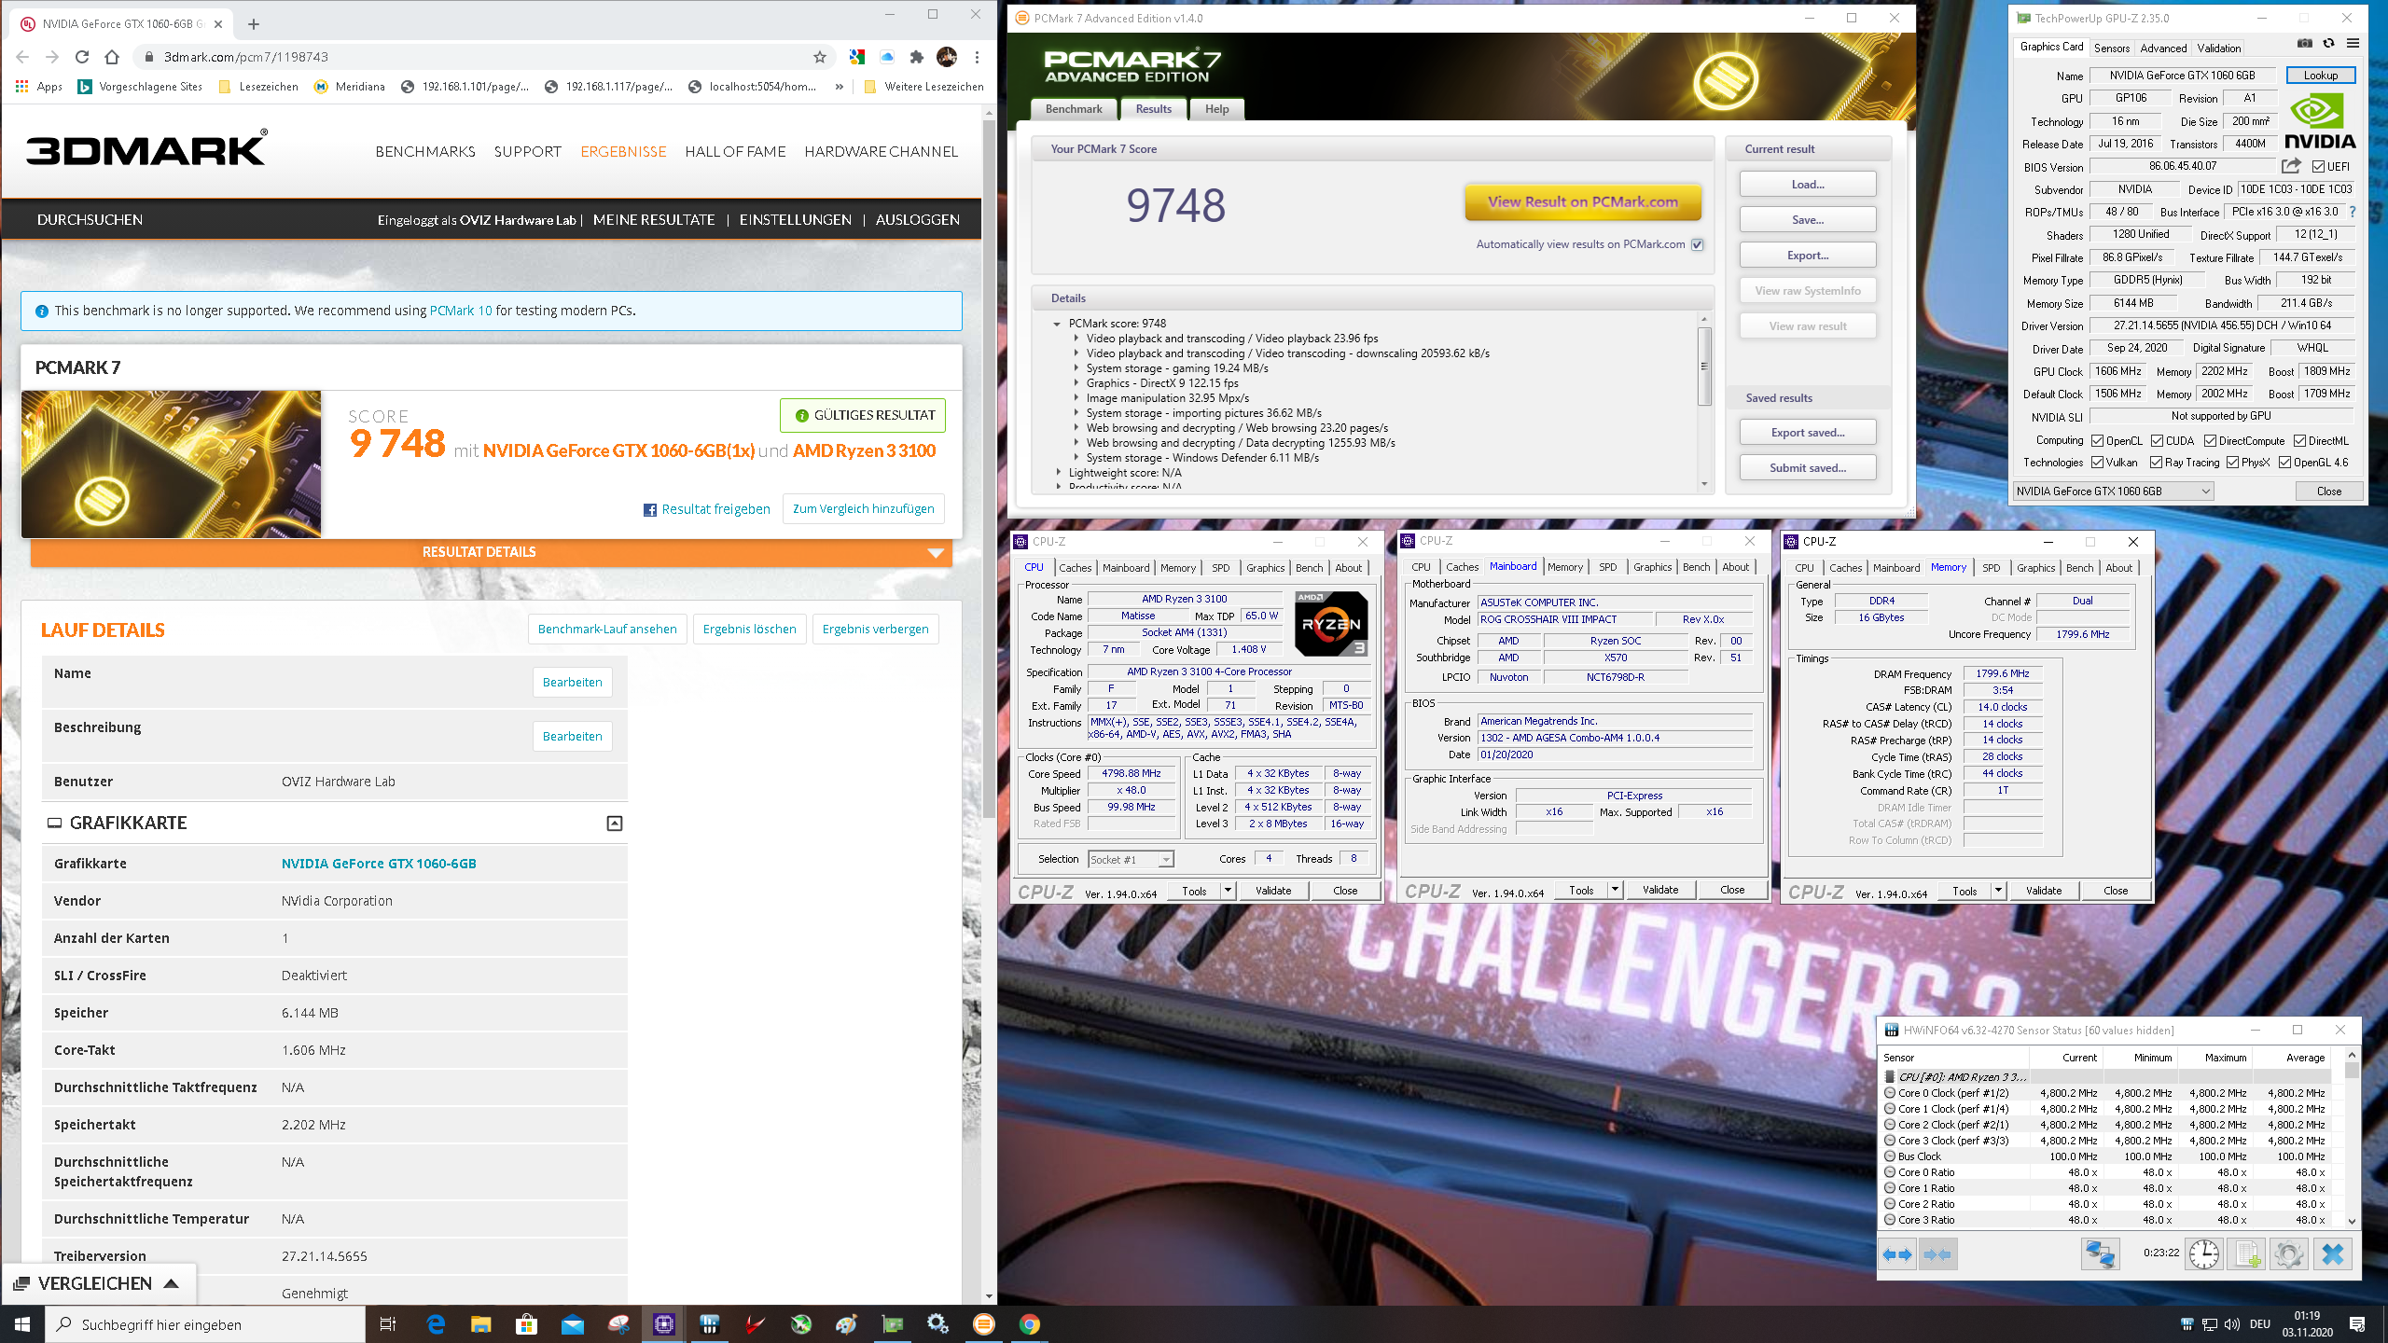
Task: Toggle the Vulkan checkbox in GPU-Z
Action: (x=2097, y=463)
